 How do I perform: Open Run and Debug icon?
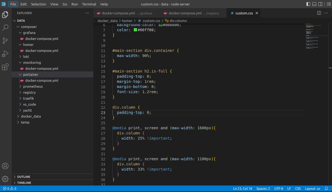[x=5, y=53]
